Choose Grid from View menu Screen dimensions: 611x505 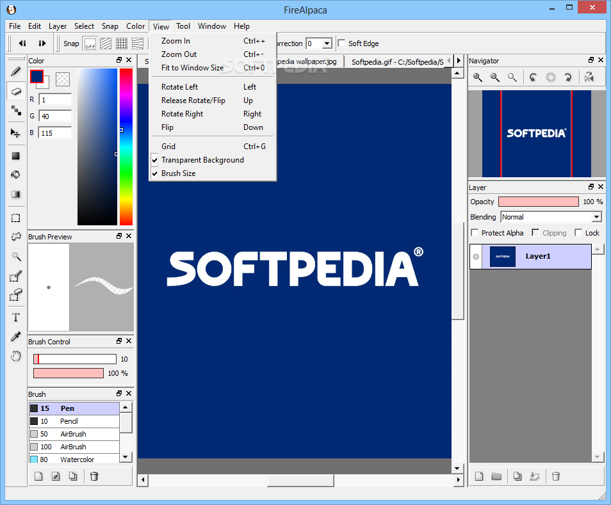click(213, 147)
